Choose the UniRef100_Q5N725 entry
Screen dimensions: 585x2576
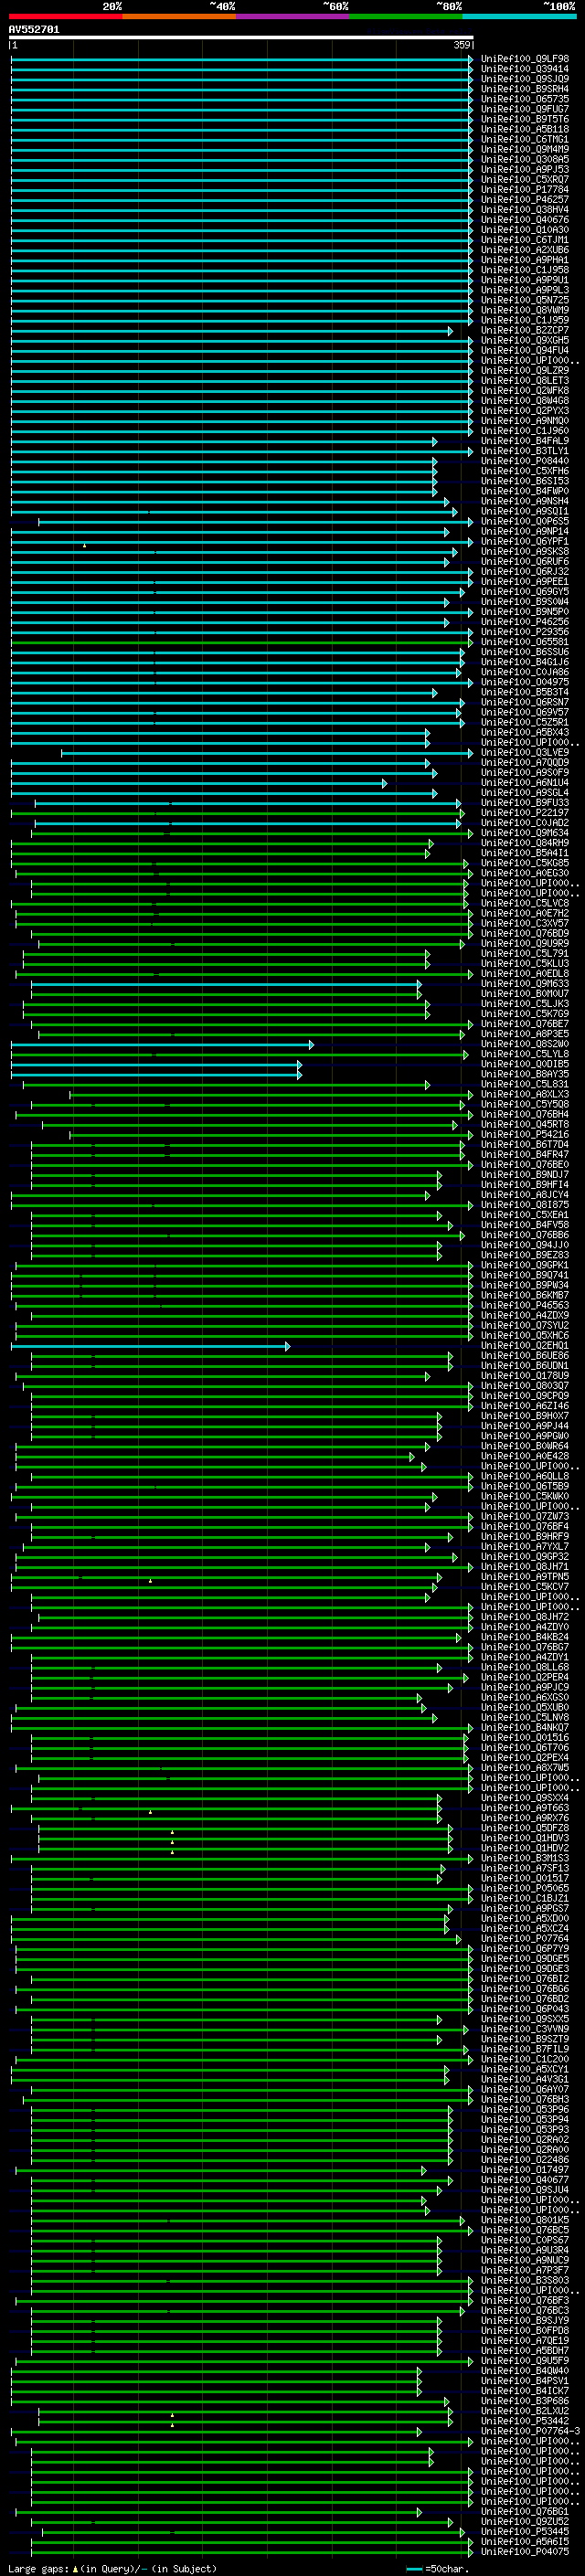click(x=525, y=301)
